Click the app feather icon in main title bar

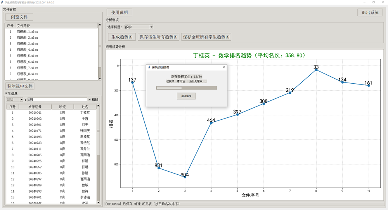[2, 2]
